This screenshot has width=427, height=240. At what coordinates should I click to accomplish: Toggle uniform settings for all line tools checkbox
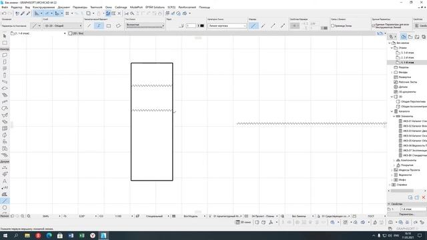point(374,25)
